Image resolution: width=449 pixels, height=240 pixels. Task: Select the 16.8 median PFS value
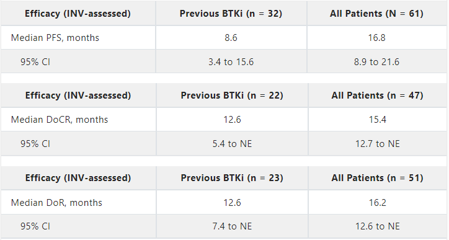(376, 37)
